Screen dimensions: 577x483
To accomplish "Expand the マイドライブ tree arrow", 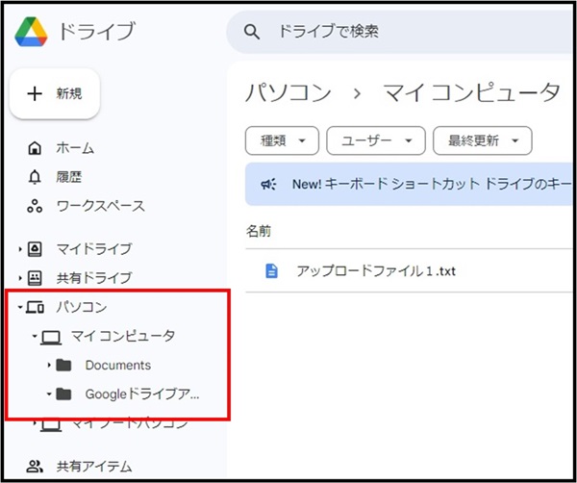I will (x=19, y=249).
